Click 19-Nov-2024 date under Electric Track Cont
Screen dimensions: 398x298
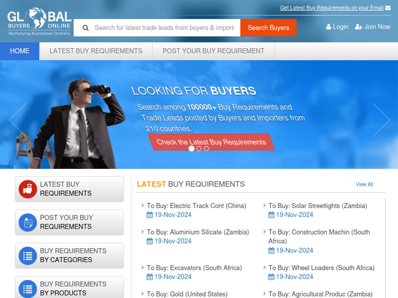173,215
